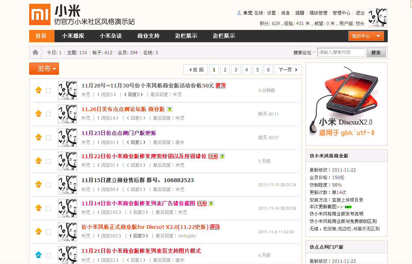The image size is (412, 264).
Task: Open thread 11月23日仿点点网门户版更新
Action: (119, 133)
